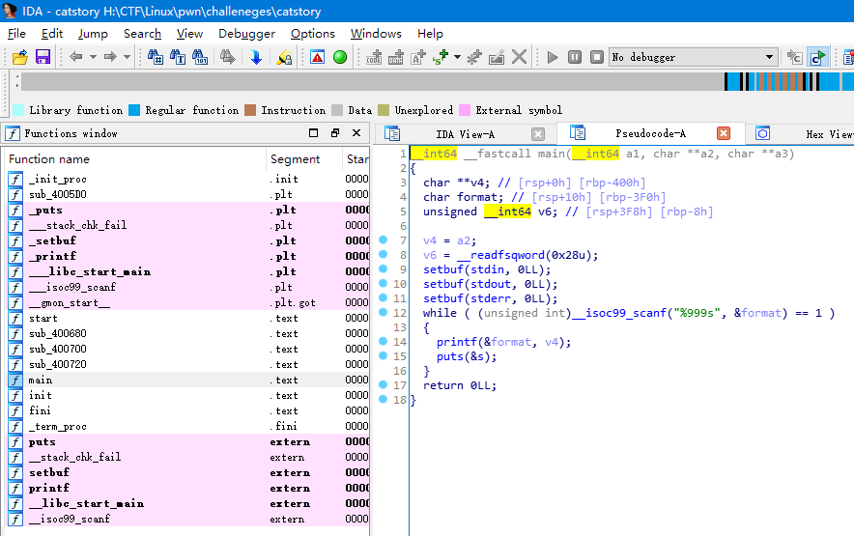Stop process with stop button

[597, 57]
